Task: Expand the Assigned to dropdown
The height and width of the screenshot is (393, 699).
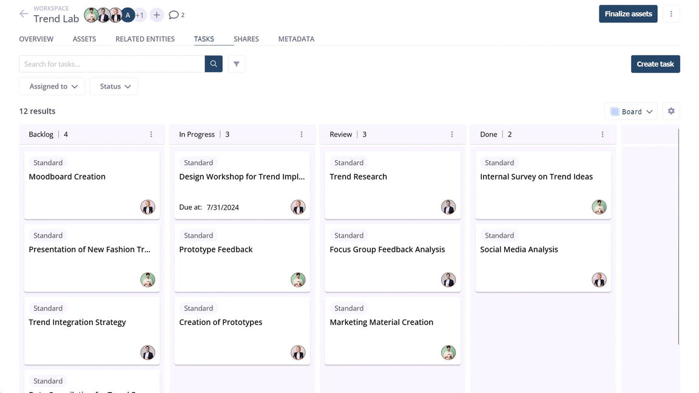Action: pos(52,86)
